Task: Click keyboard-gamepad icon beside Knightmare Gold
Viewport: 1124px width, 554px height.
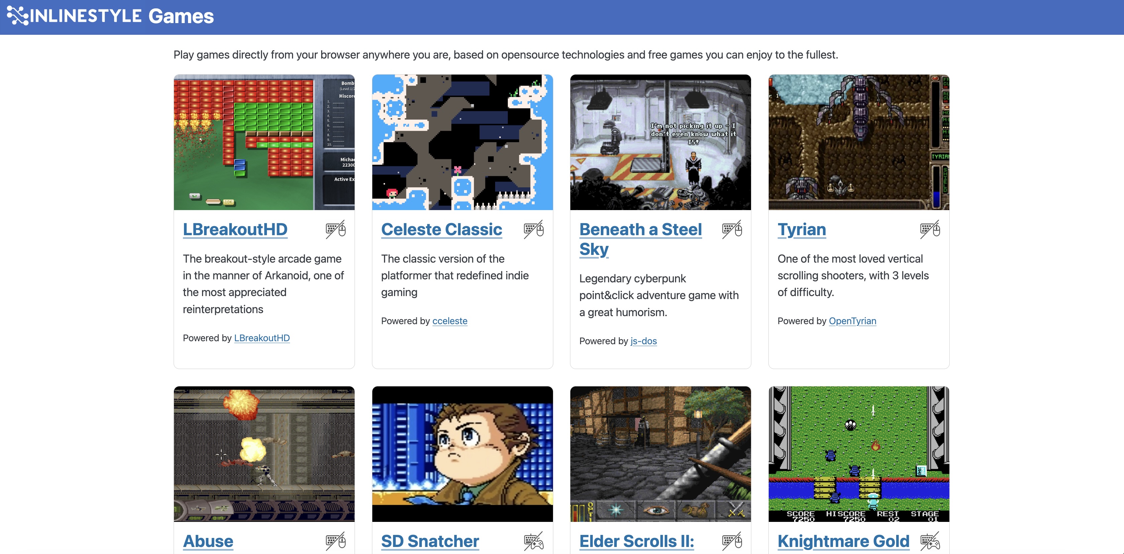Action: pyautogui.click(x=930, y=541)
